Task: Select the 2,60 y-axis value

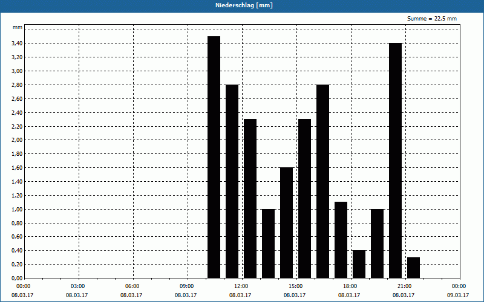Action: pyautogui.click(x=17, y=99)
